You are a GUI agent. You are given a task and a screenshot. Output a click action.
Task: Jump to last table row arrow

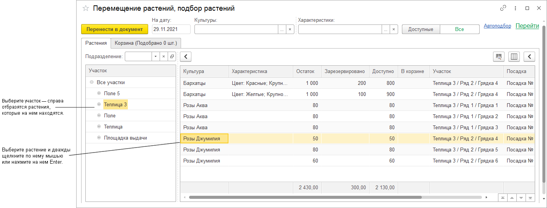click(x=530, y=198)
